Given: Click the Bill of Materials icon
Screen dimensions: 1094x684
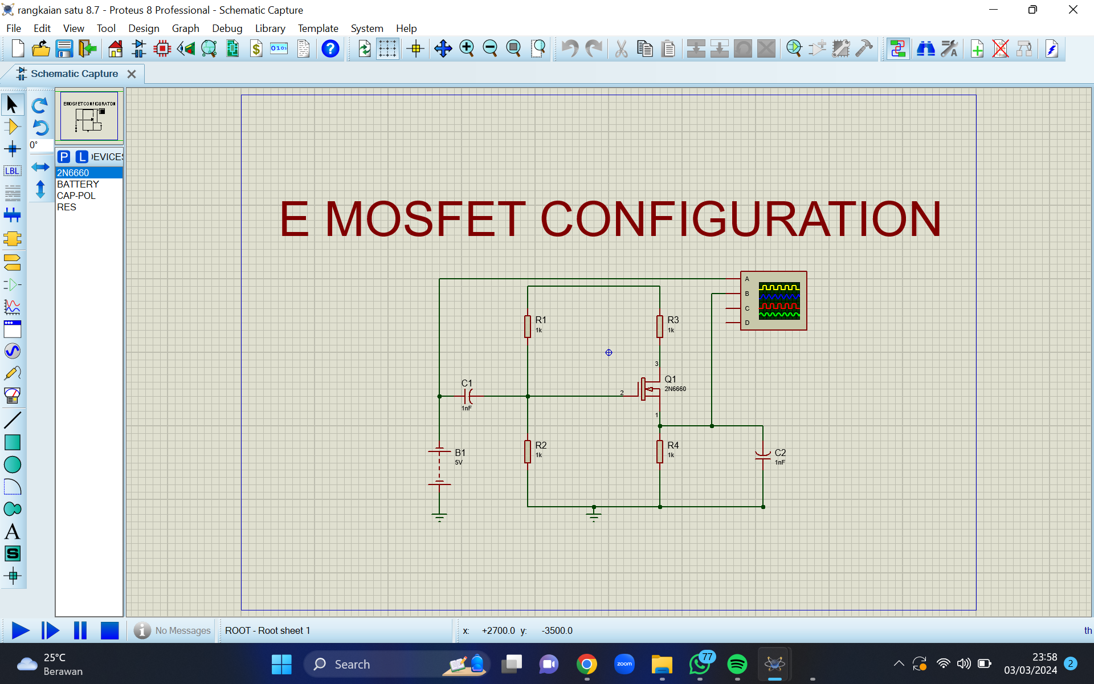Looking at the screenshot, I should click(256, 49).
